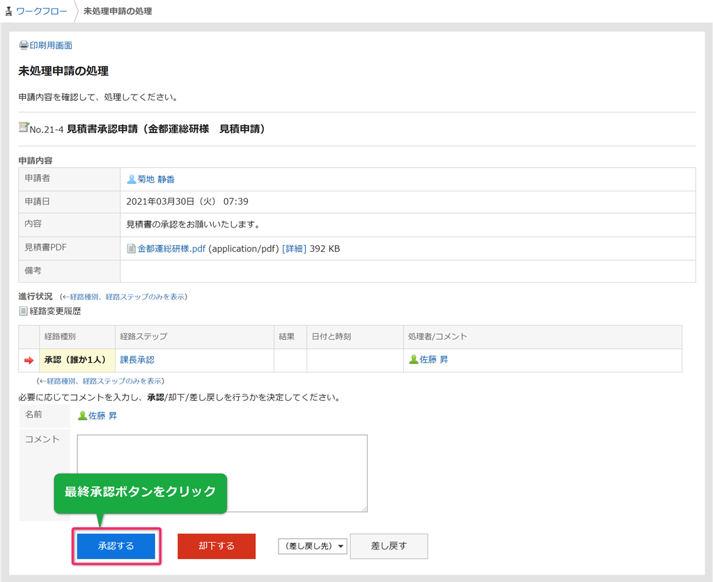Click the user icon next to 菊地 静香
This screenshot has height=582, width=713.
(x=132, y=179)
